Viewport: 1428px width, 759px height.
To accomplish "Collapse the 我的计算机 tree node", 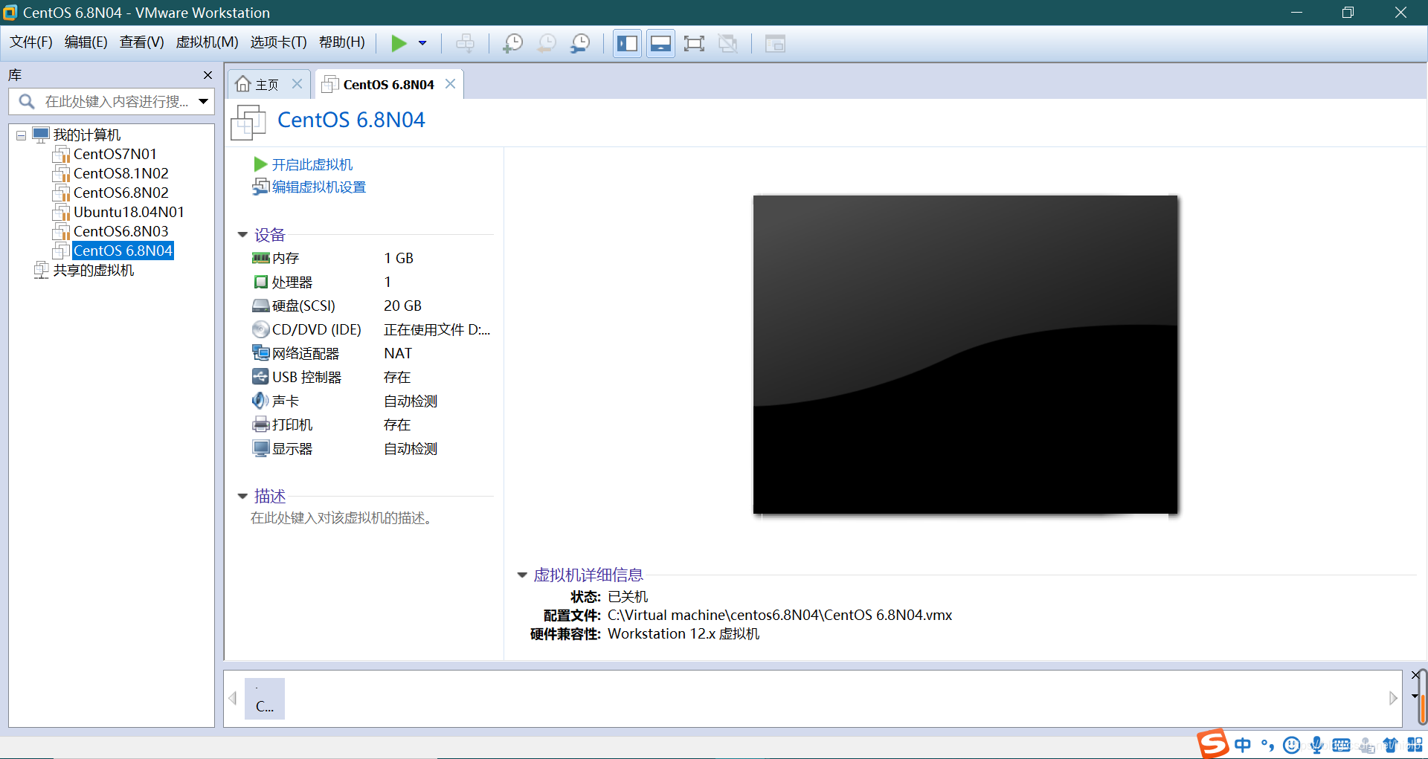I will (x=21, y=135).
